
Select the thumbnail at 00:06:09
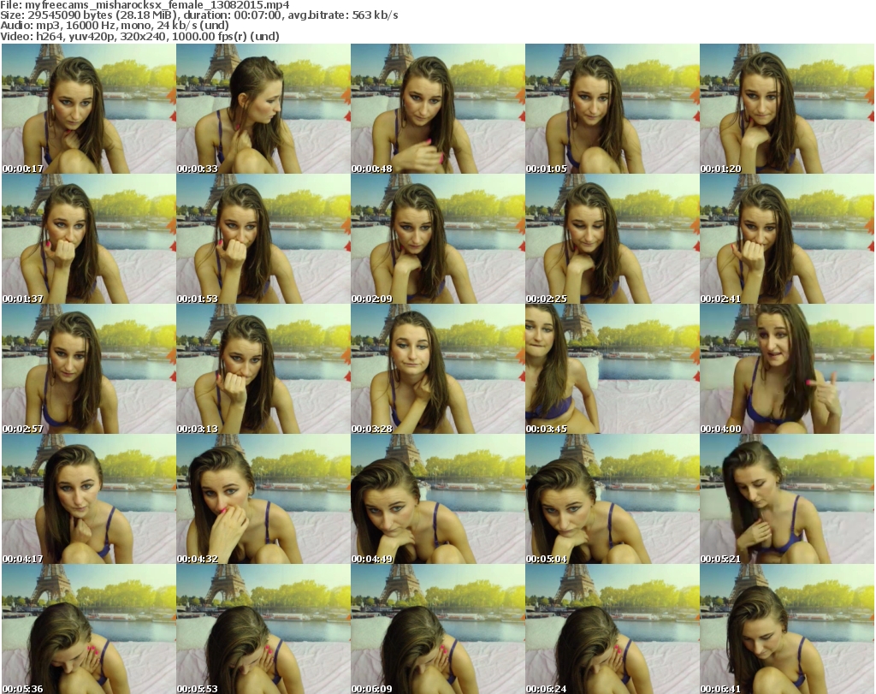[x=437, y=629]
